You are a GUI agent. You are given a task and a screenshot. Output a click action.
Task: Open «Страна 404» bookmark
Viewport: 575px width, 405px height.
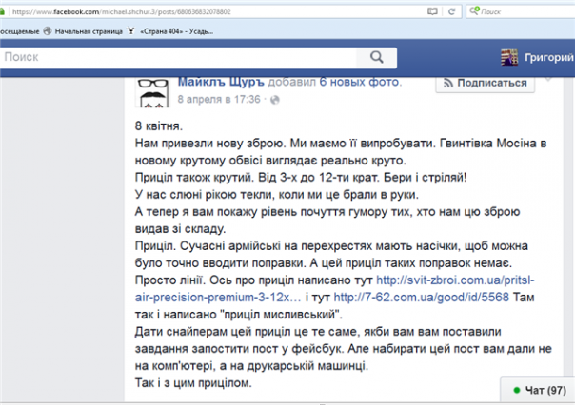pyautogui.click(x=169, y=31)
